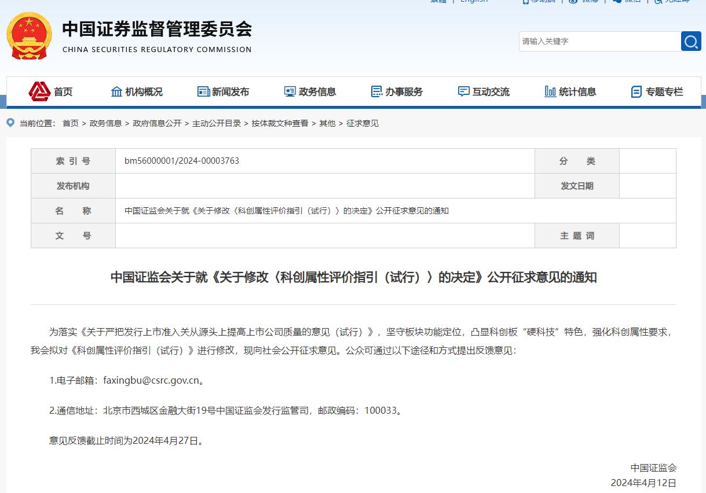Screen dimensions: 706x493
Task: Click the 中国证监会 signature line
Action: (653, 468)
